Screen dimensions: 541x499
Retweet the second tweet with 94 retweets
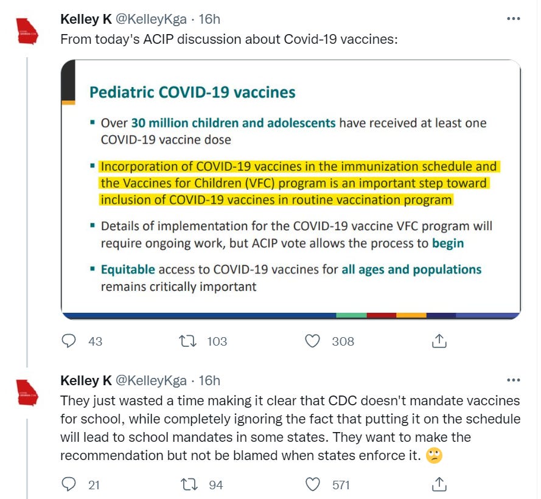tap(191, 484)
